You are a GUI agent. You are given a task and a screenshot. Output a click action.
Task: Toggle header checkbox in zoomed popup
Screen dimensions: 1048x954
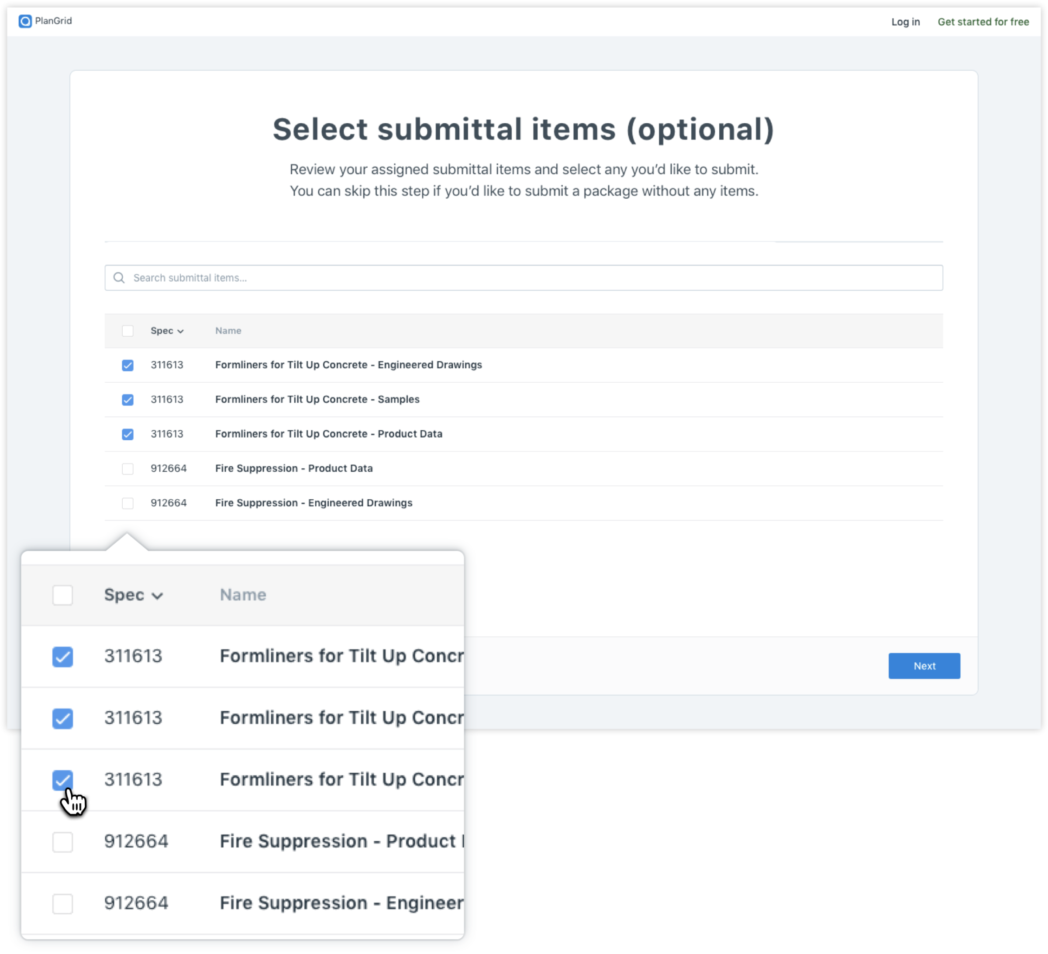point(62,595)
